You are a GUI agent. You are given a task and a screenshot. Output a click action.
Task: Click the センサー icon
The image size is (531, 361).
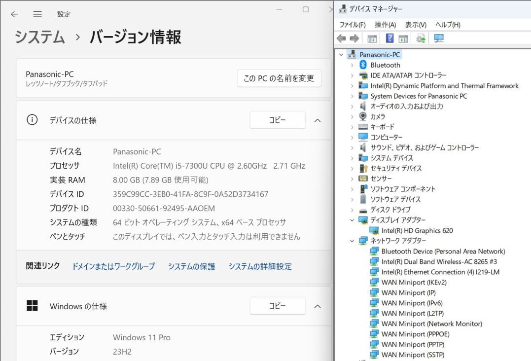tap(363, 179)
